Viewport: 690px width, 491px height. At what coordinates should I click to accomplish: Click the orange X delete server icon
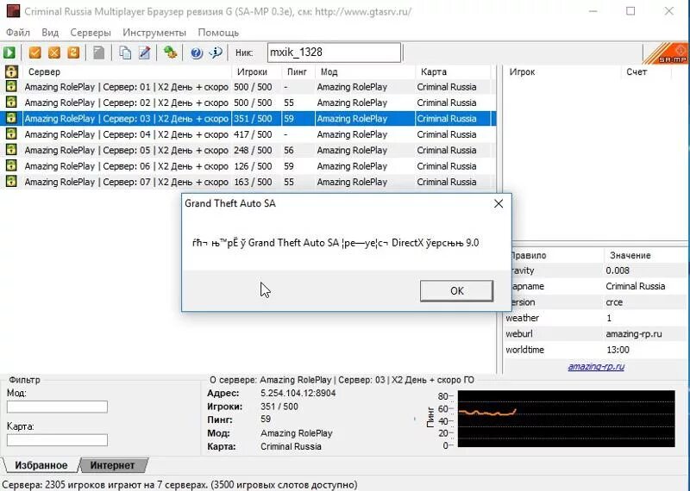click(x=54, y=53)
